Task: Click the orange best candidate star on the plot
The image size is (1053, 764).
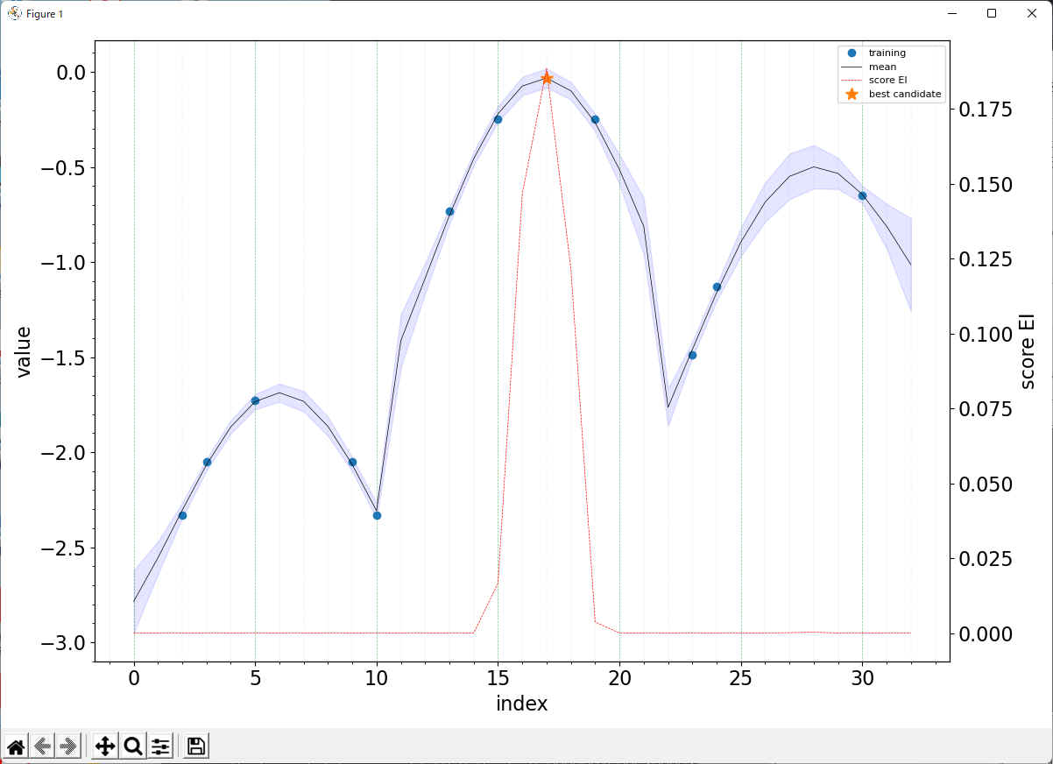Action: point(547,78)
